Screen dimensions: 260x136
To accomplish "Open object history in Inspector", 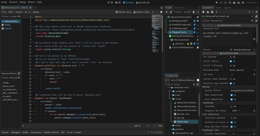I will (x=257, y=12).
